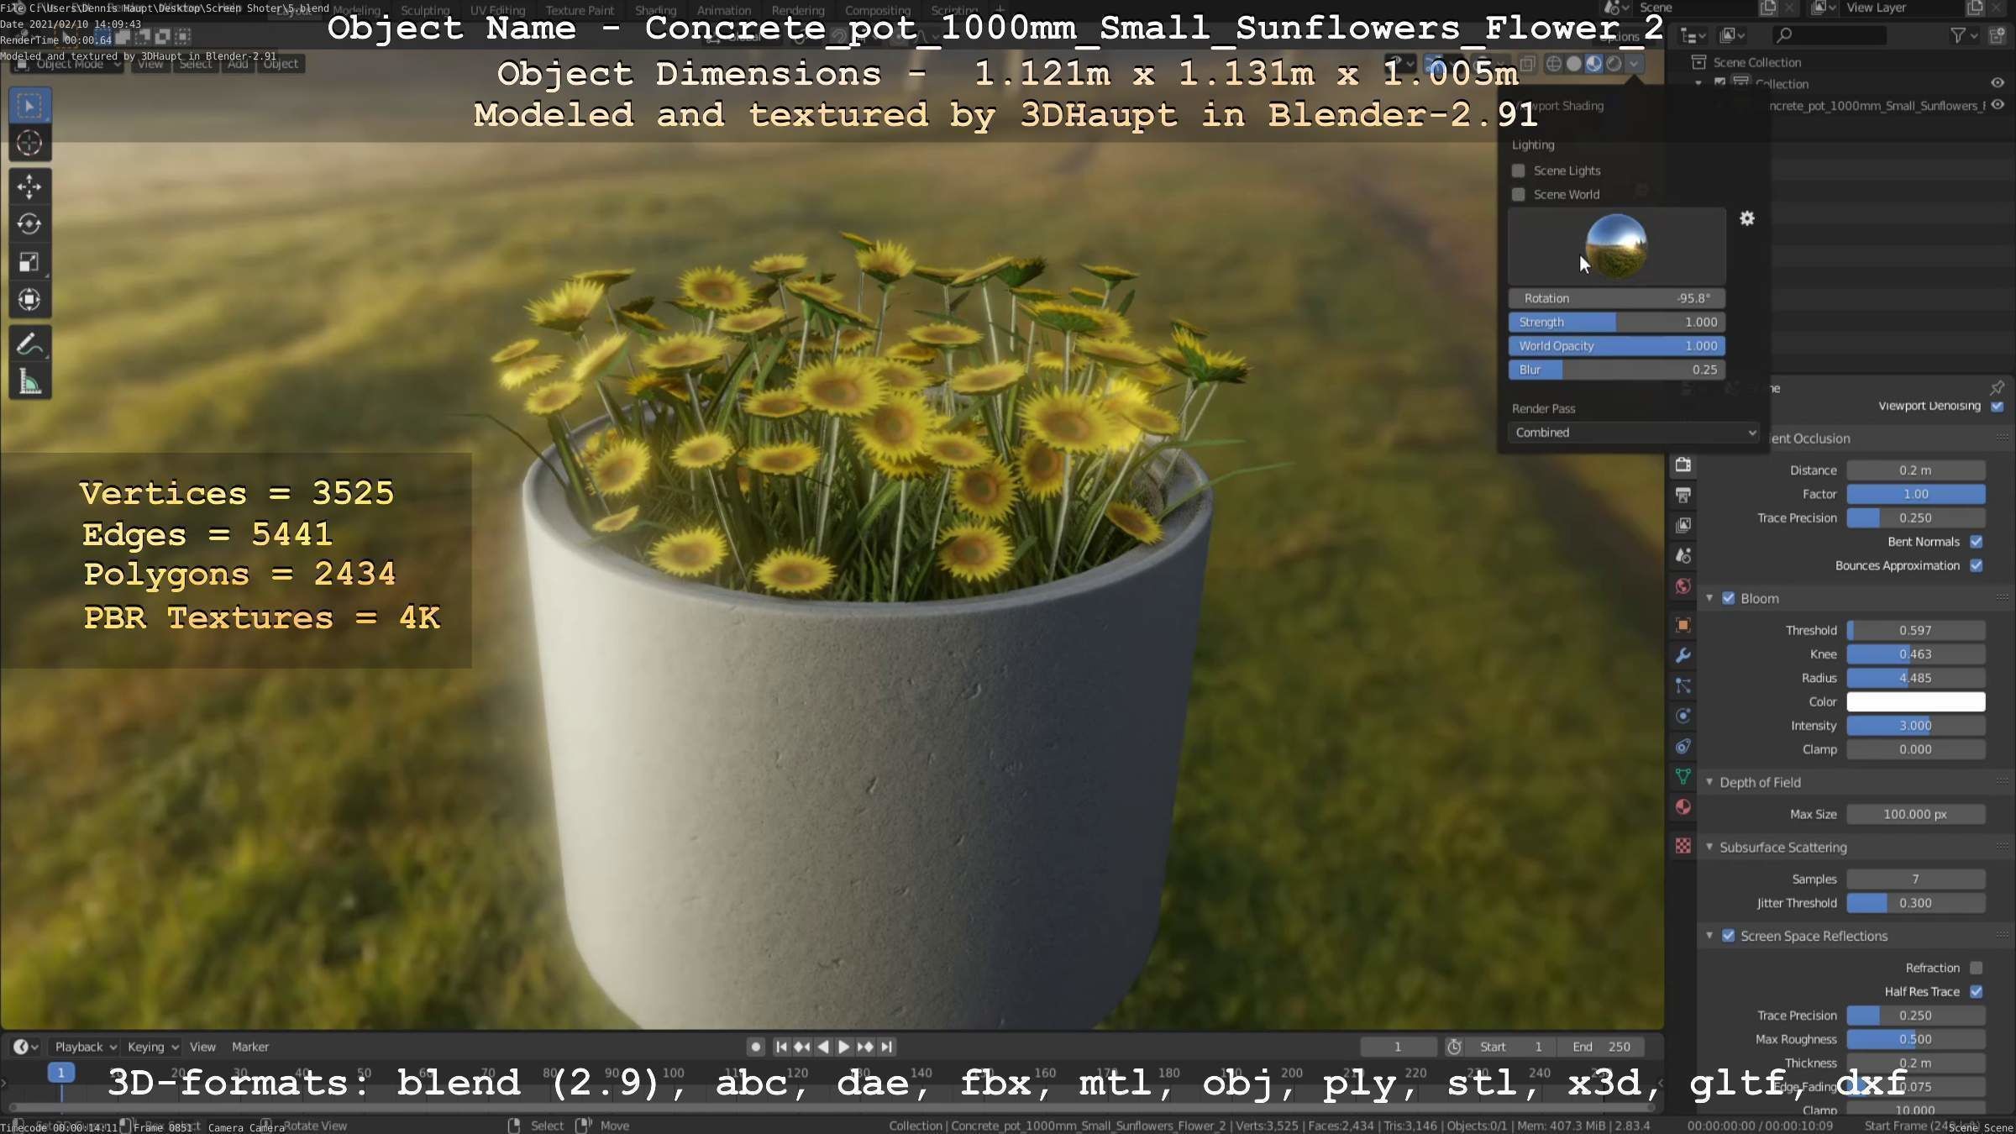
Task: Enable the Refraction checkbox
Action: [1977, 968]
